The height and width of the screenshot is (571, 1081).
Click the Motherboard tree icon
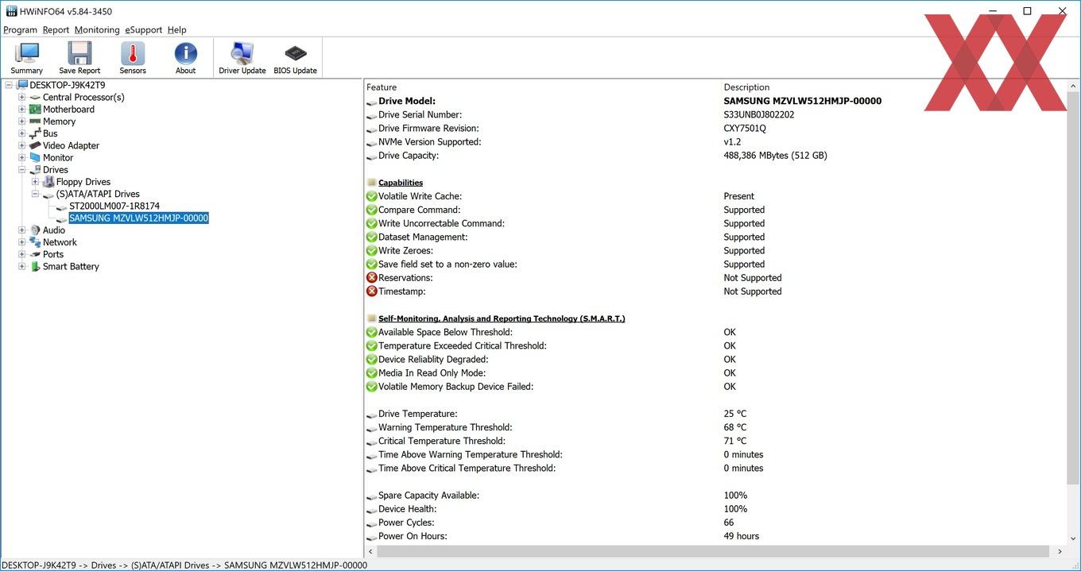point(35,109)
